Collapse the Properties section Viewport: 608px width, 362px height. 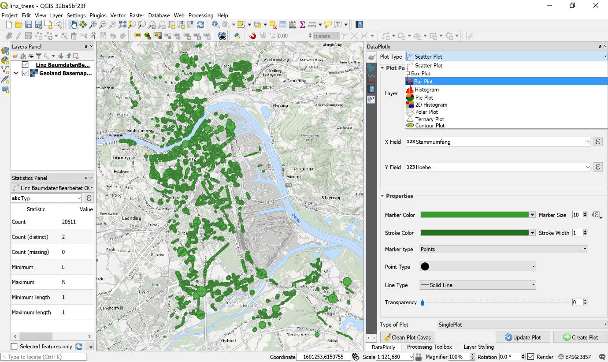382,196
